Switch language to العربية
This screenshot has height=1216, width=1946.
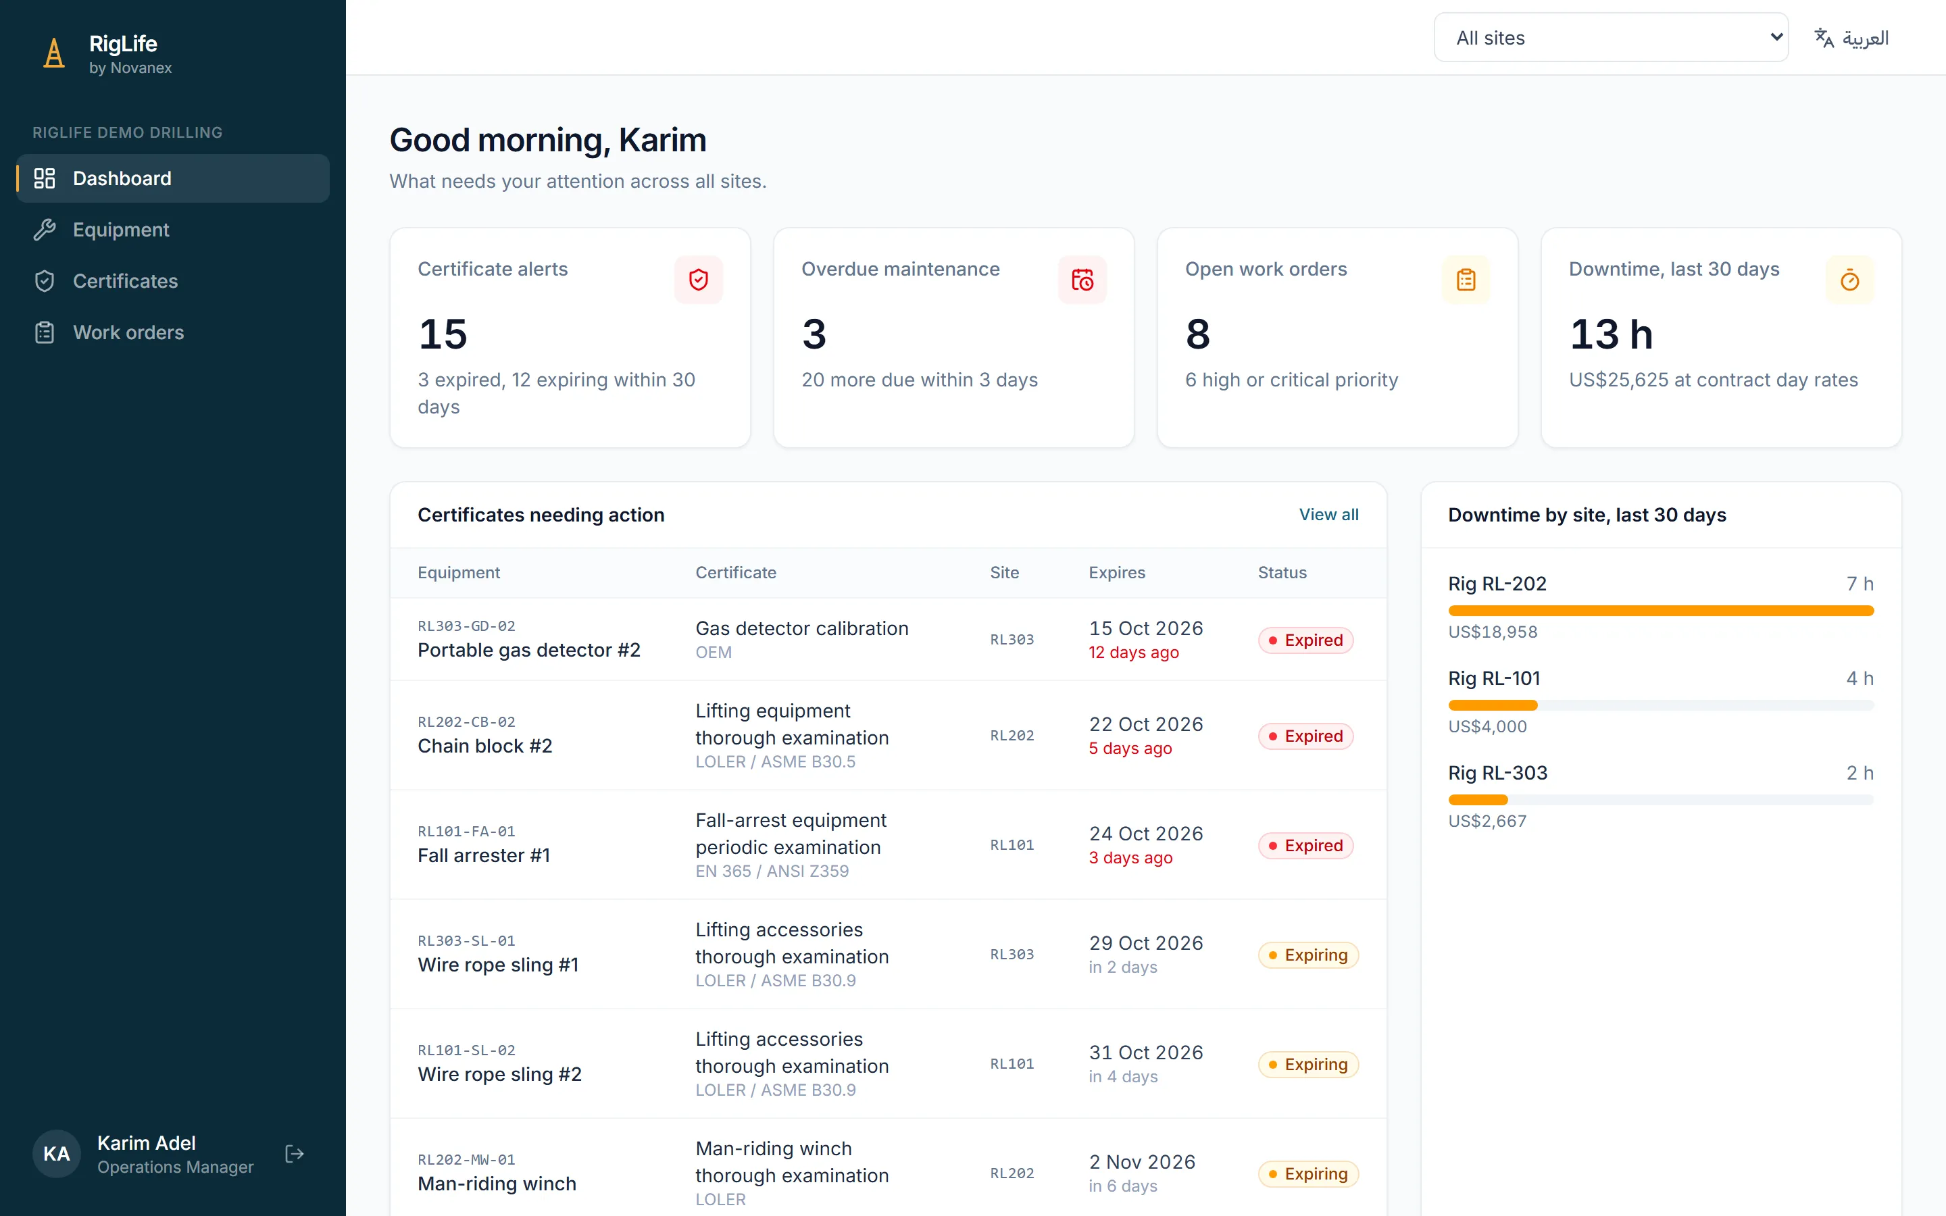click(1851, 38)
